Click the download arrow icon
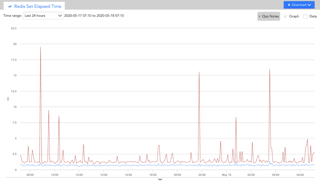The image size is (320, 182). [x=289, y=5]
